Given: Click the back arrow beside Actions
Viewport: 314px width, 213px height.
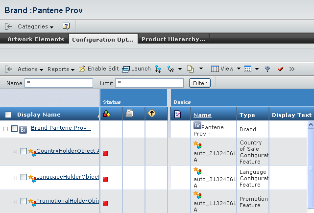Looking at the screenshot, I should click(8, 69).
